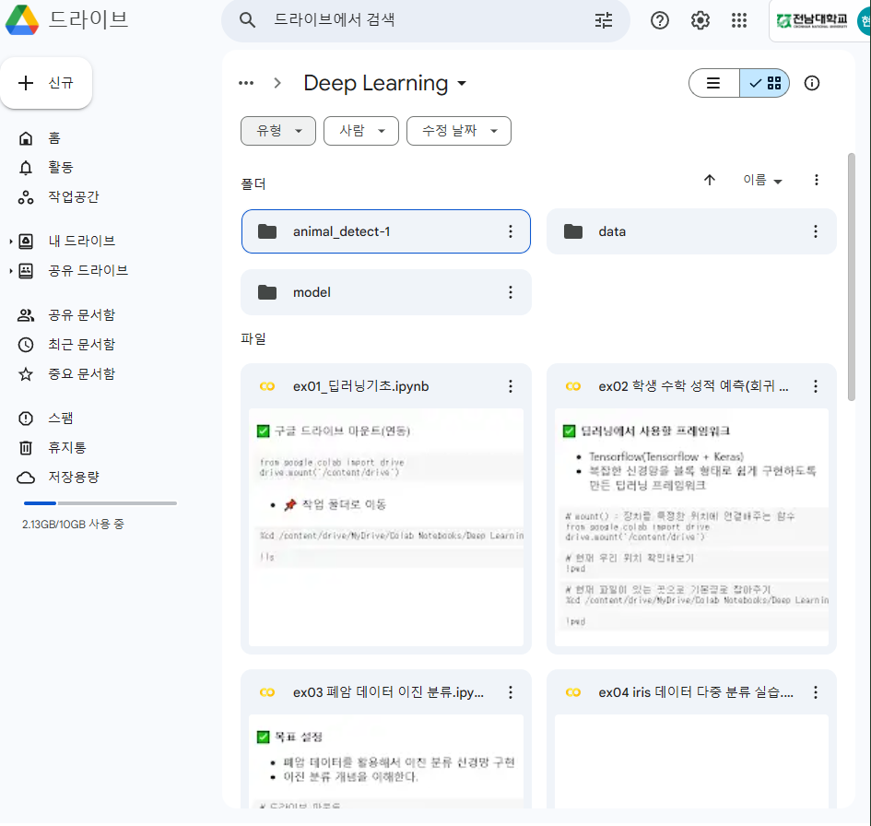
Task: Open the ex04 iris blank preview thumbnail
Action: [691, 761]
